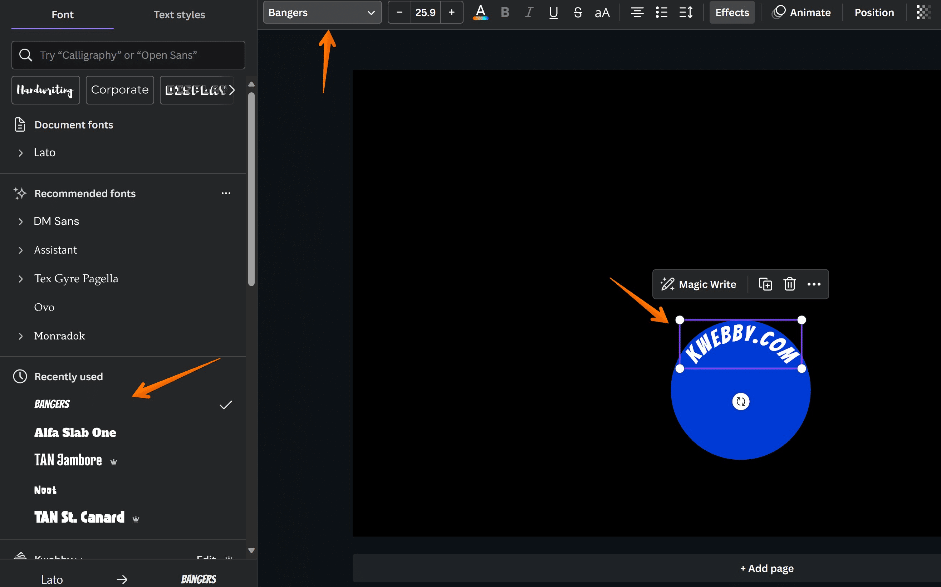Image resolution: width=941 pixels, height=587 pixels.
Task: Add a new page
Action: pos(767,569)
